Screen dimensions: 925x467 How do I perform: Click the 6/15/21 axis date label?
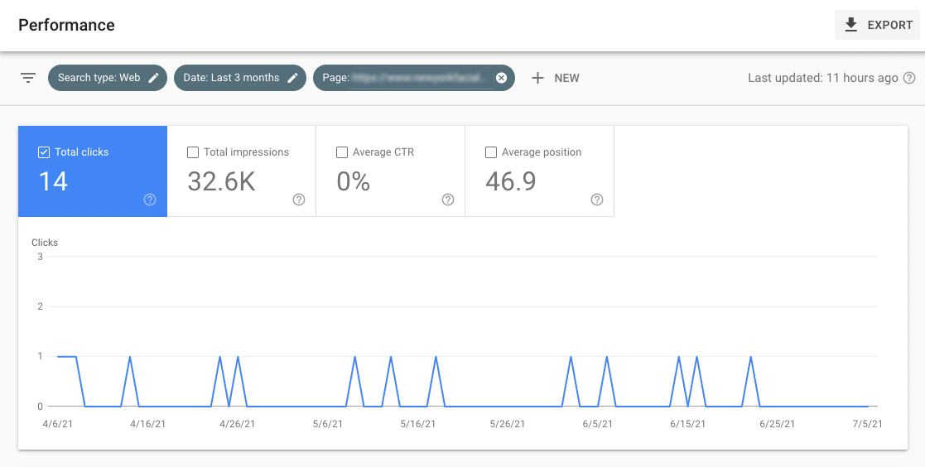pos(687,424)
